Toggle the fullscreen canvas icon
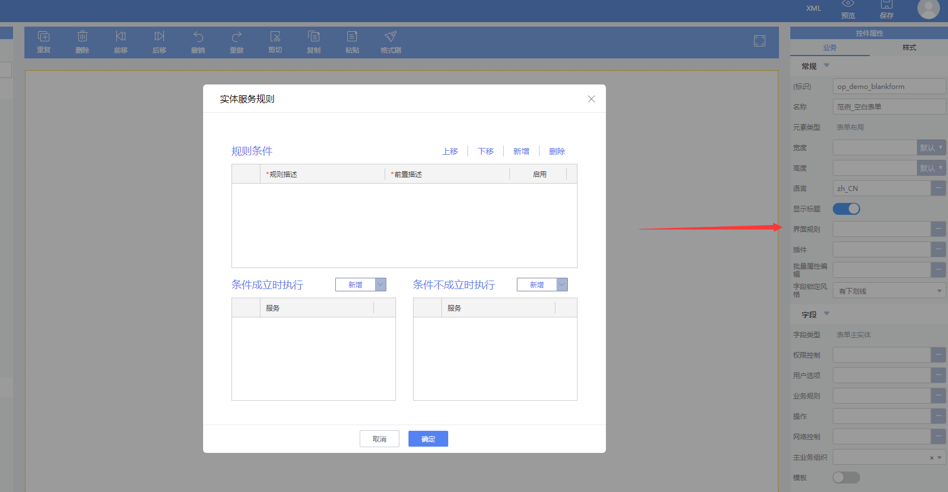 pyautogui.click(x=760, y=41)
